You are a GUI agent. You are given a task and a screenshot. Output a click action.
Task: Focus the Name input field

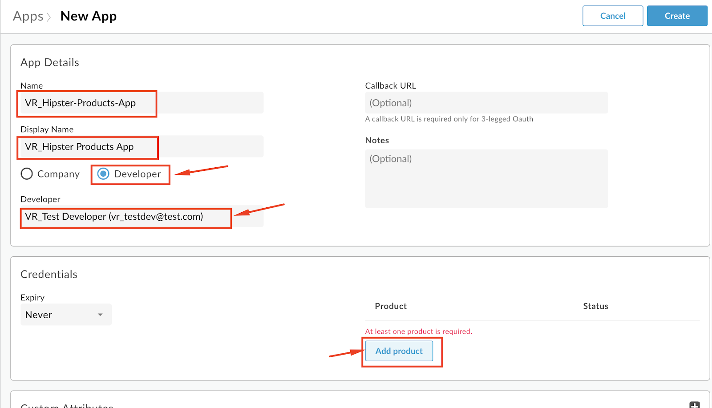142,103
